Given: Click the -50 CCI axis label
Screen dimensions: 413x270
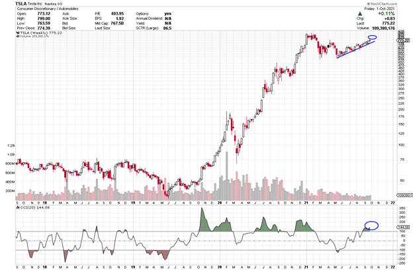Looking at the screenshot, I should (402, 246).
